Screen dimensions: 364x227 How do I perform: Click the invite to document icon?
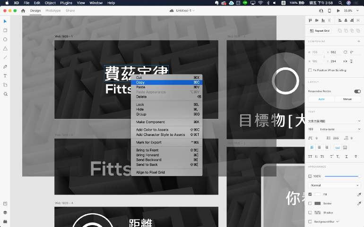coord(321,11)
